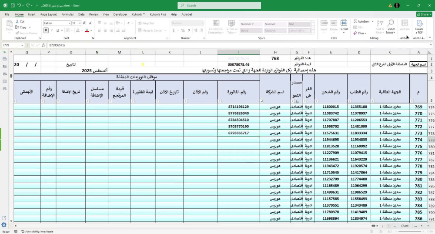Click the Percent Style icon
Image resolution: width=435 pixels, height=234 pixels.
[183, 30]
